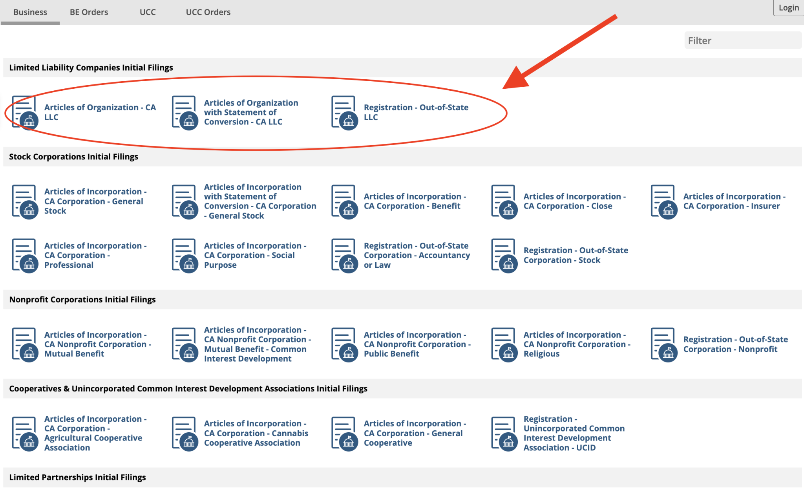
Task: Click the CA Corporation - Insurer filing icon
Action: click(x=664, y=202)
